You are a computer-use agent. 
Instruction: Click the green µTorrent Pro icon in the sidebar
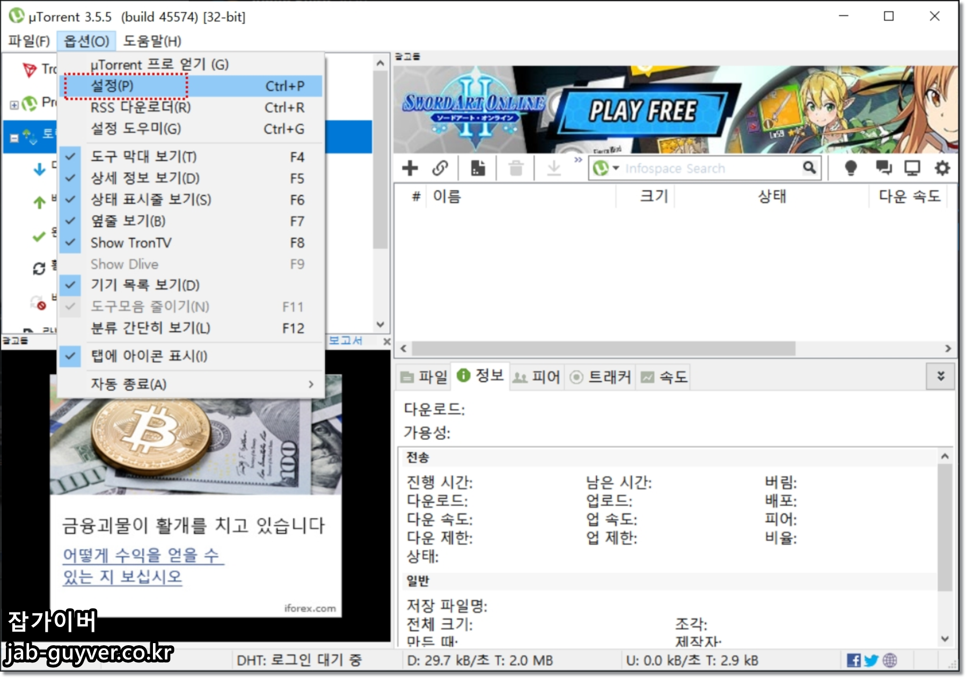point(30,103)
